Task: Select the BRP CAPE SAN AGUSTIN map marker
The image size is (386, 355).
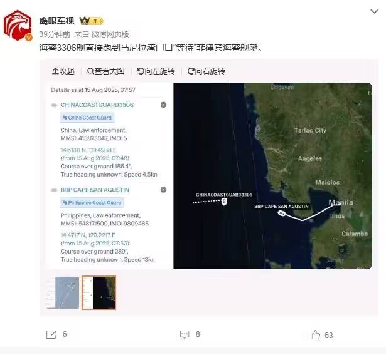Action: click(x=281, y=214)
